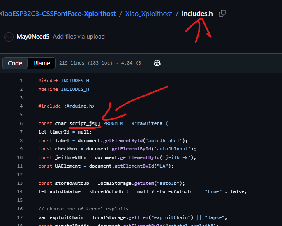Screen dimensions: 282x226
Task: Select line number 17 in the gutter
Action: (x=20, y=217)
